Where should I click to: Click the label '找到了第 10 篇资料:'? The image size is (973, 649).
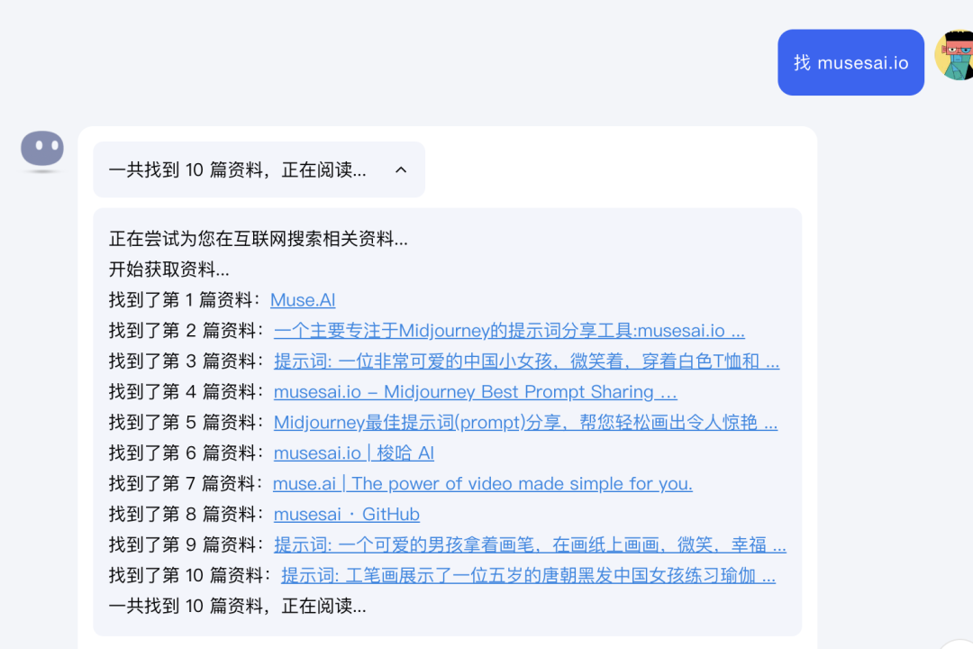pyautogui.click(x=191, y=575)
